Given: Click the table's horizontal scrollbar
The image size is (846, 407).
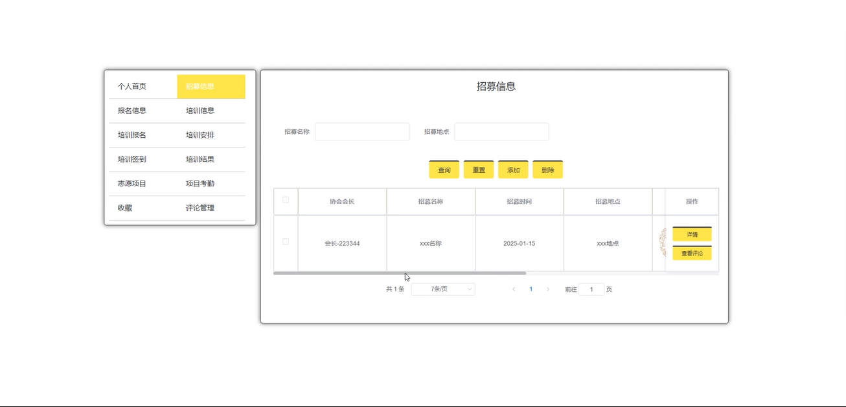Looking at the screenshot, I should (x=400, y=273).
